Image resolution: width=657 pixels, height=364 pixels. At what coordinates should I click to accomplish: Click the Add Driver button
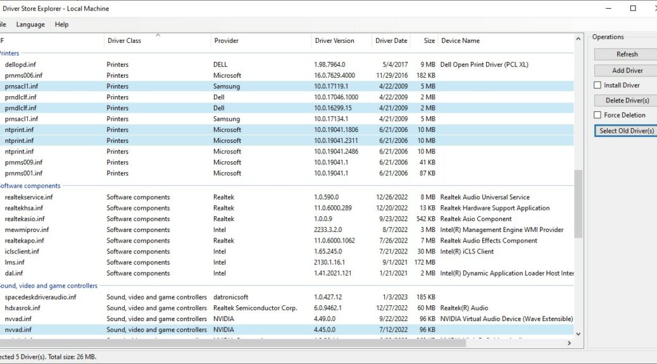click(627, 71)
